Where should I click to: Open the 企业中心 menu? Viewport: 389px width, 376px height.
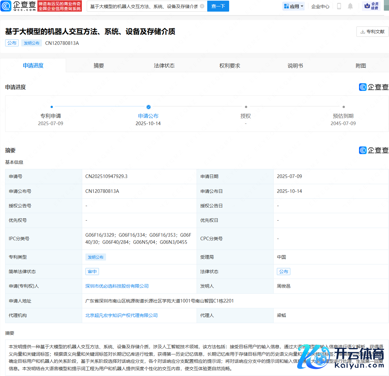click(320, 6)
